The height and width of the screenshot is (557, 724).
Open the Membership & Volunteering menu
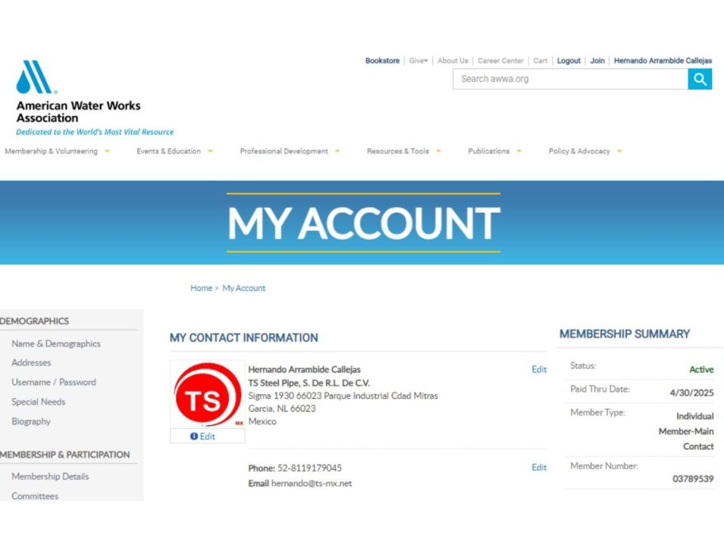click(51, 151)
